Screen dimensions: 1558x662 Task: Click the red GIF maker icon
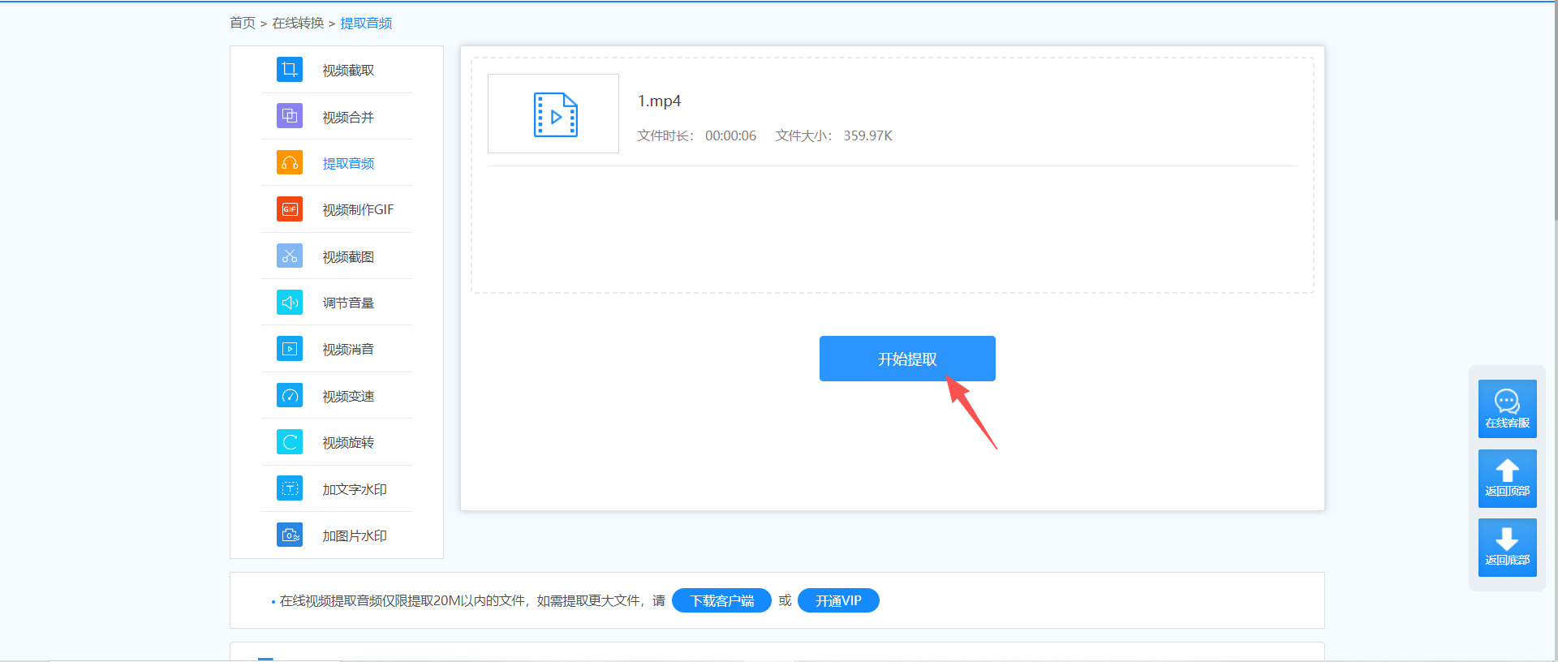tap(290, 209)
